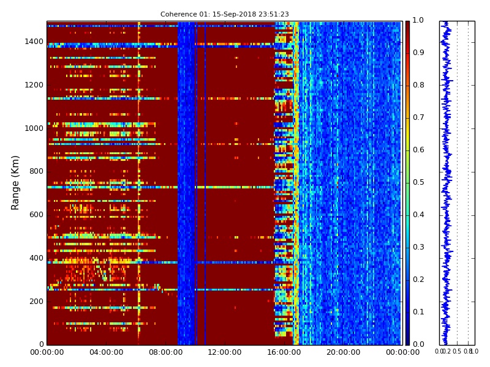Click the x-axis time label 04:00:00
Screen dimensions: 490x367
point(106,352)
